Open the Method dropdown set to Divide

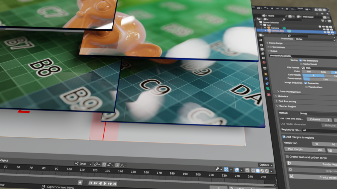(x=318, y=114)
